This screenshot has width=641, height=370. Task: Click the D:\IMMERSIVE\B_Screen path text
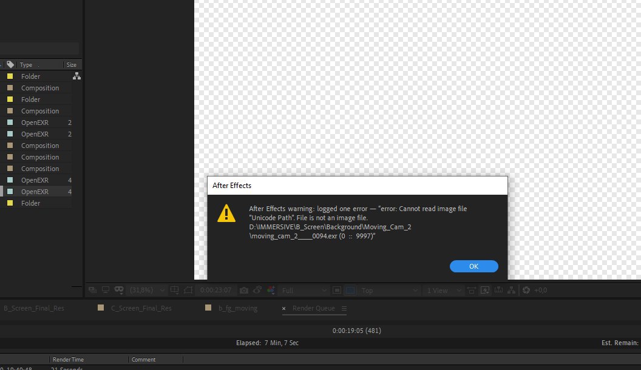click(x=330, y=227)
